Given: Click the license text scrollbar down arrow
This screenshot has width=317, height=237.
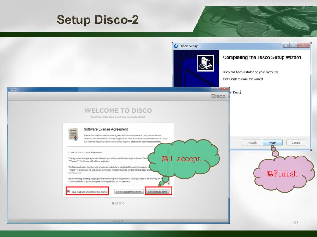Looking at the screenshot, I should click(x=168, y=184).
